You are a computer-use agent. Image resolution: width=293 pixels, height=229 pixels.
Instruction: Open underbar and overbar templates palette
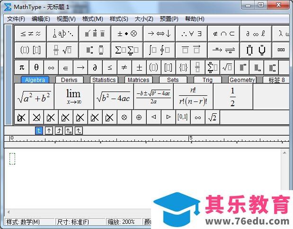(x=191, y=50)
